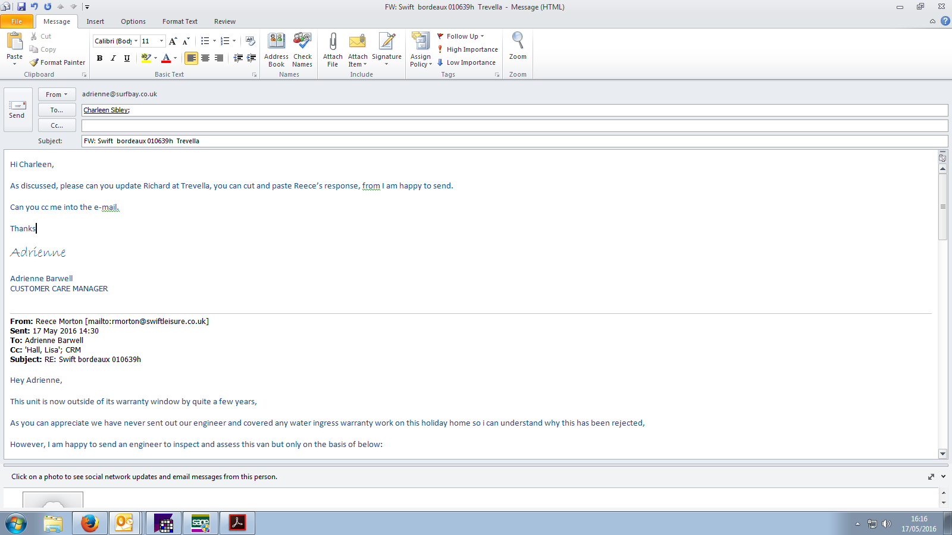Click the To... recipients button
This screenshot has height=535, width=952.
coord(57,110)
